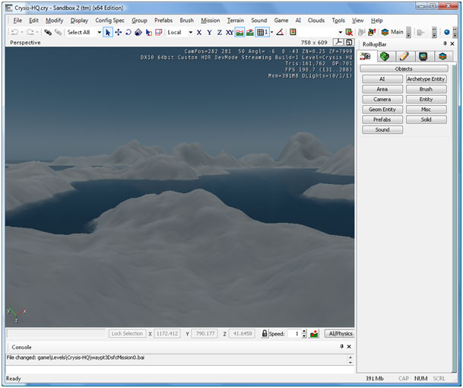Toggle the AI/Physics simulation button
Viewport: 463px width, 388px height.
pos(340,334)
